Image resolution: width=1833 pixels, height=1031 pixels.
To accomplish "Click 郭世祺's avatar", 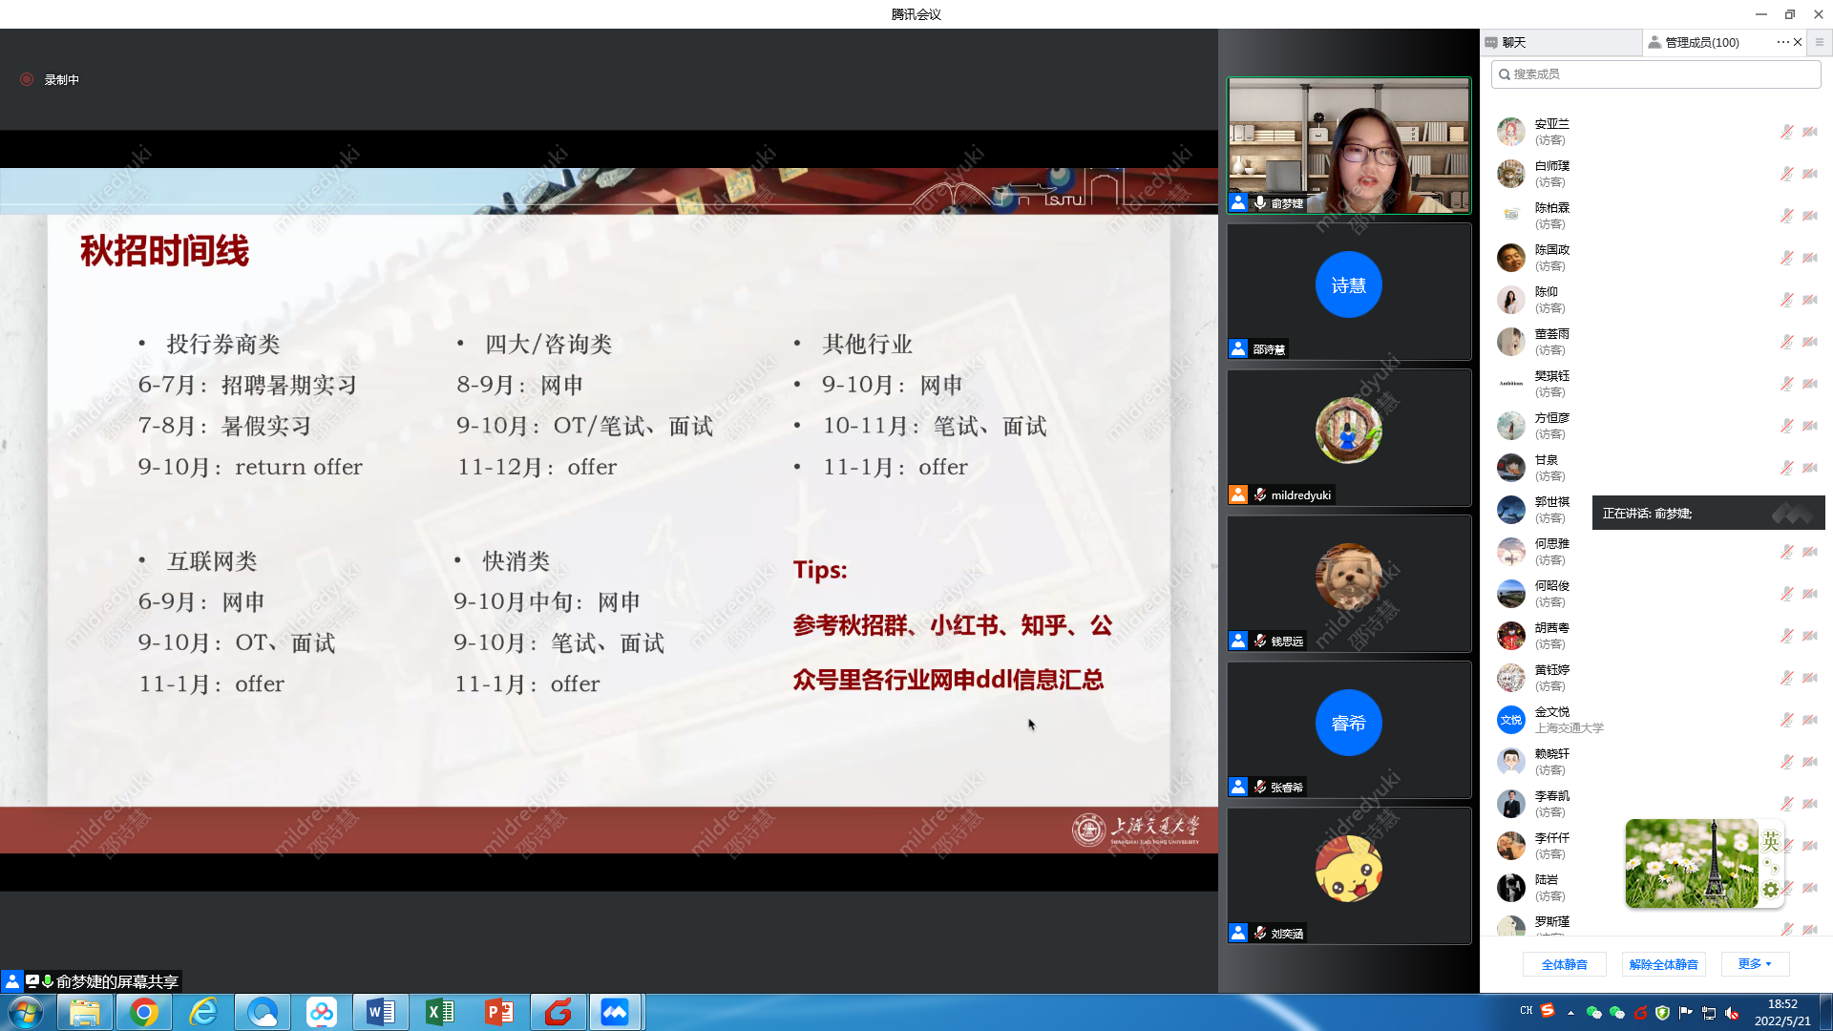I will click(1510, 510).
